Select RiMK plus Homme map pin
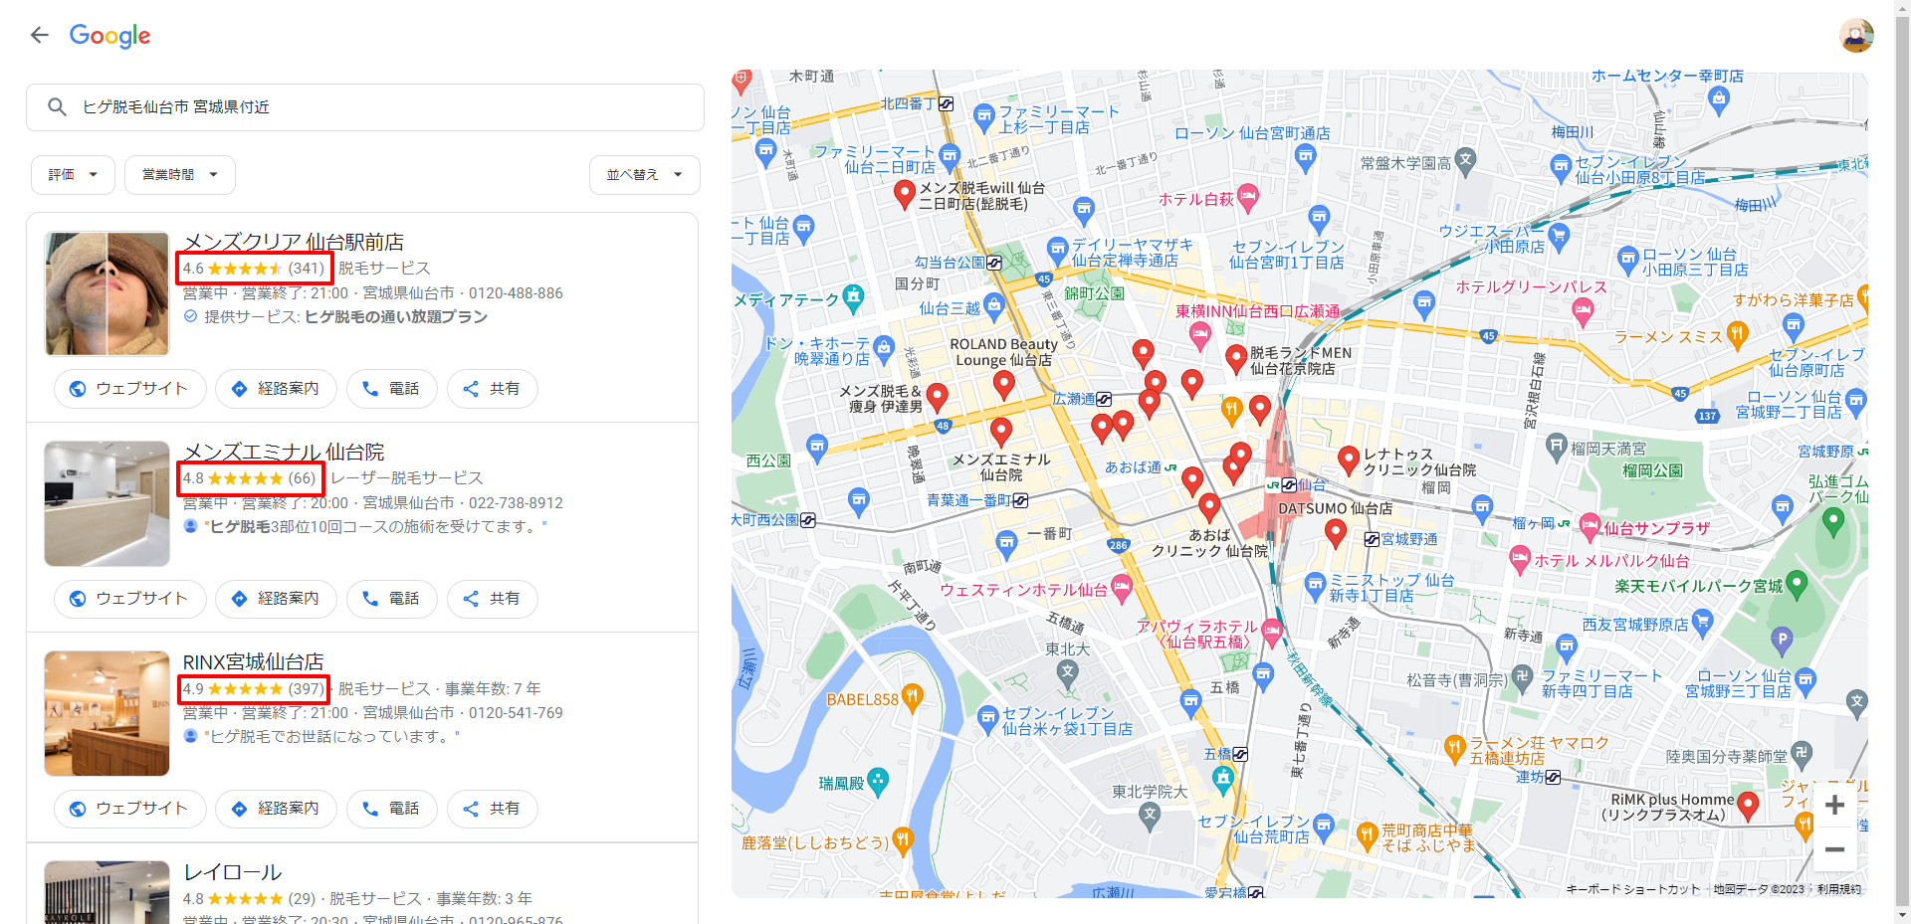Image resolution: width=1911 pixels, height=924 pixels. pos(1748,806)
